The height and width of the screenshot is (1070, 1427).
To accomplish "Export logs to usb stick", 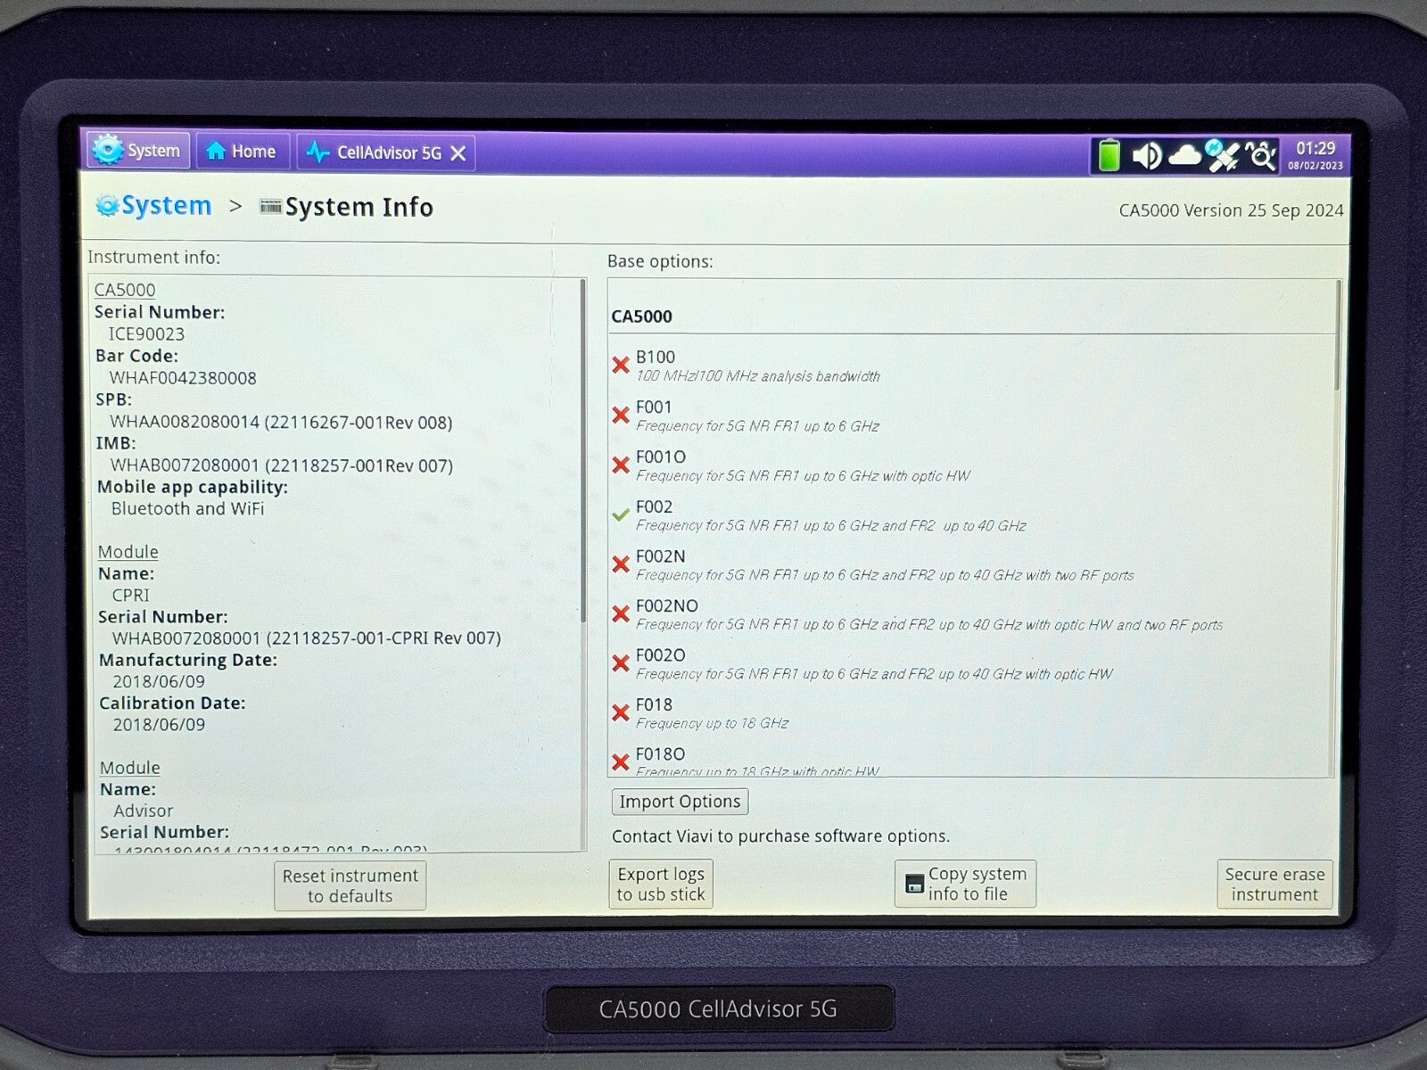I will pos(661,885).
